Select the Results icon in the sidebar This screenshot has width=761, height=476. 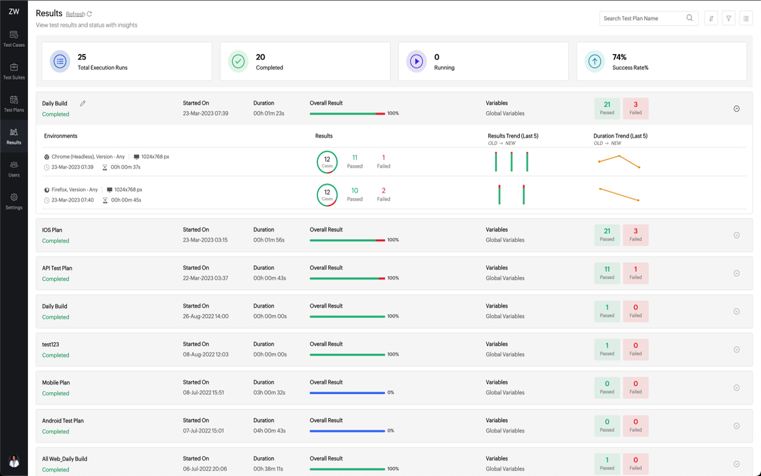[14, 136]
